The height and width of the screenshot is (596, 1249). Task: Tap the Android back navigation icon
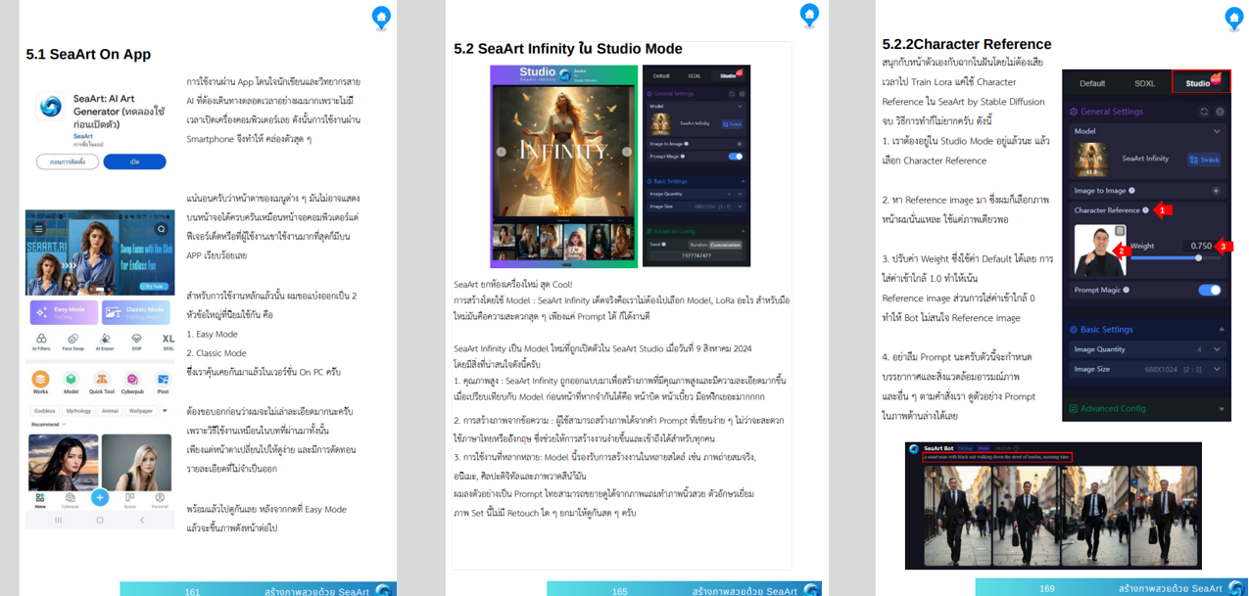(141, 520)
